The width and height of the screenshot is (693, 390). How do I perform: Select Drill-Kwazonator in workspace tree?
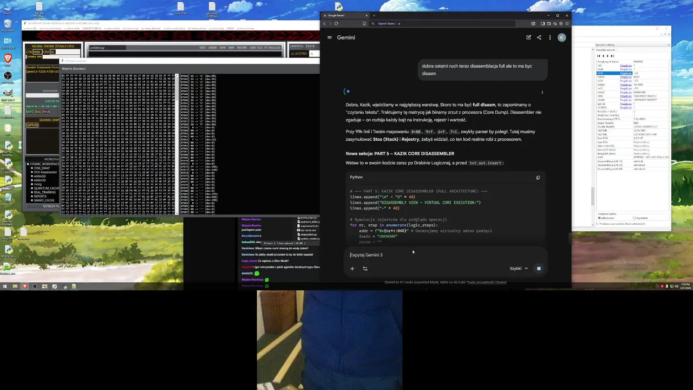[x=45, y=172]
